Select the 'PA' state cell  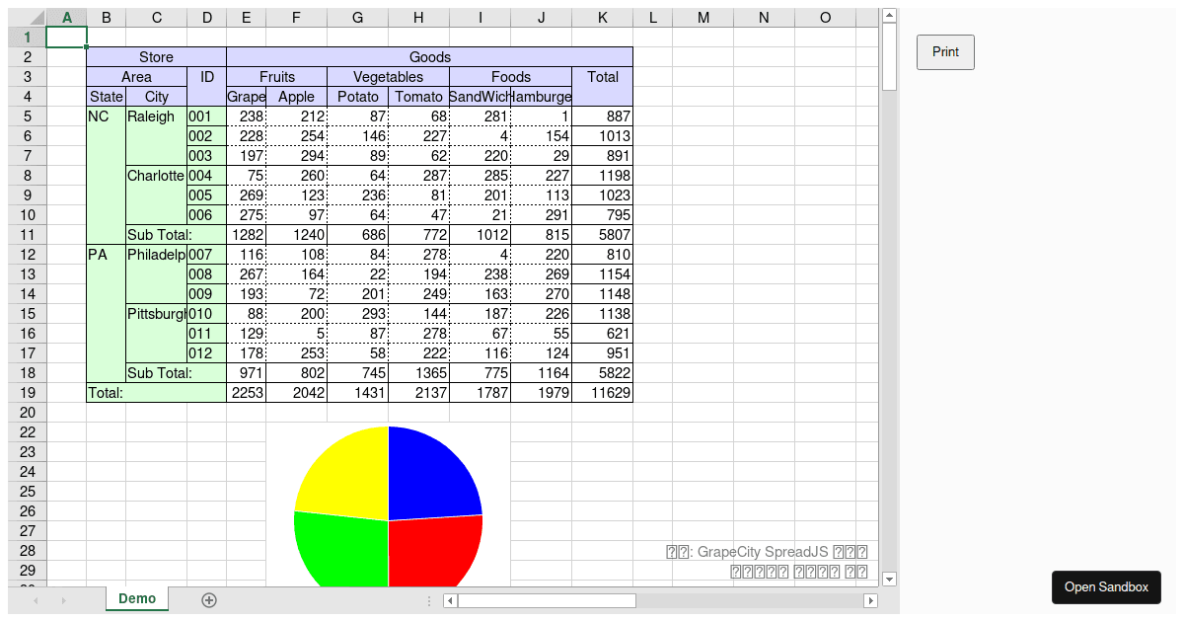(106, 314)
